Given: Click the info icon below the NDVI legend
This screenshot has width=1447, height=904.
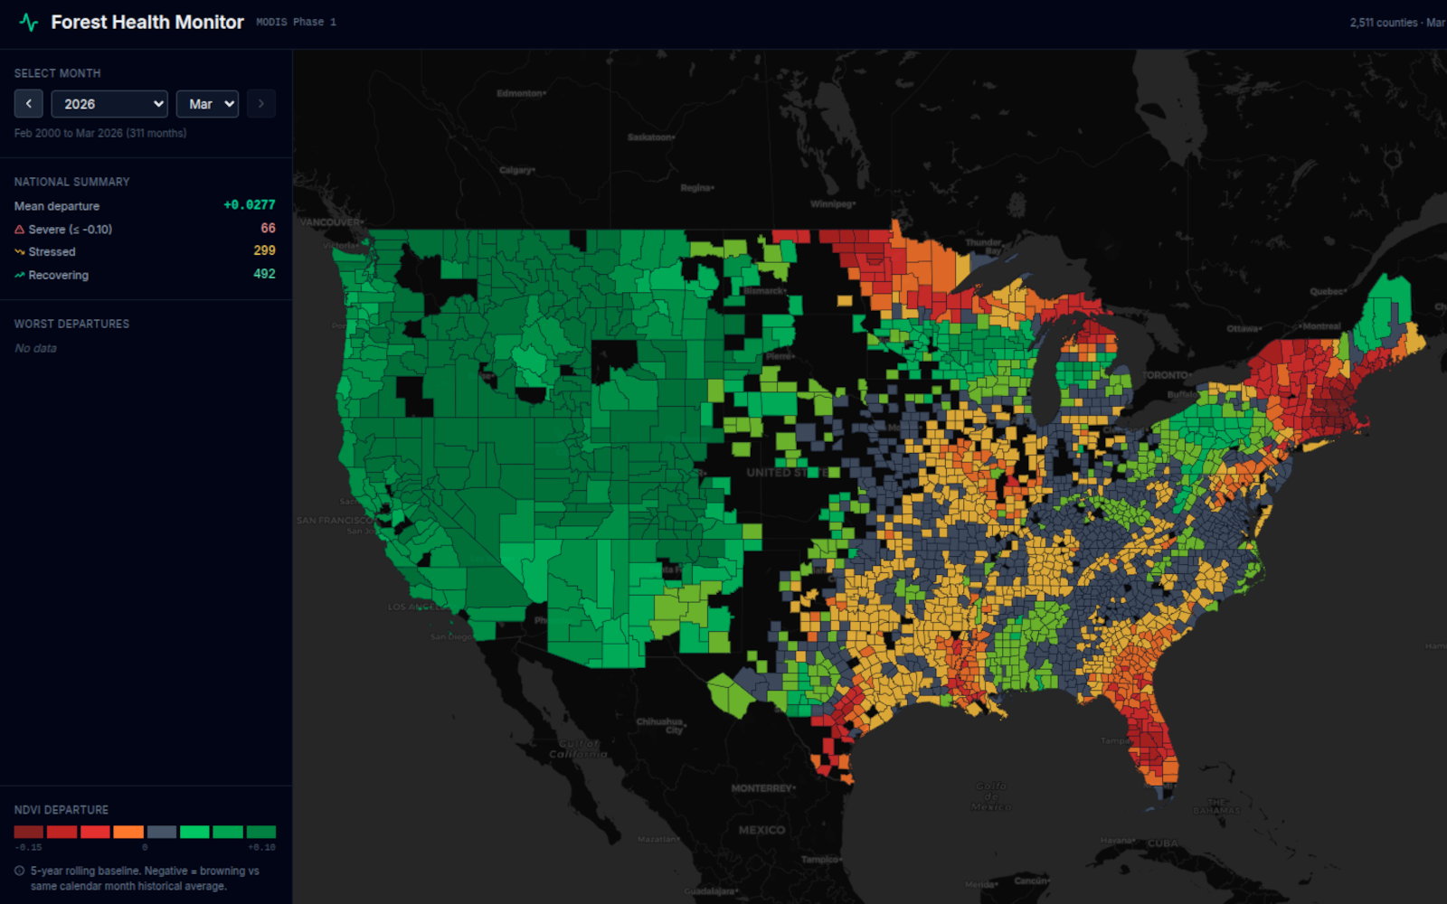Looking at the screenshot, I should pyautogui.click(x=19, y=870).
